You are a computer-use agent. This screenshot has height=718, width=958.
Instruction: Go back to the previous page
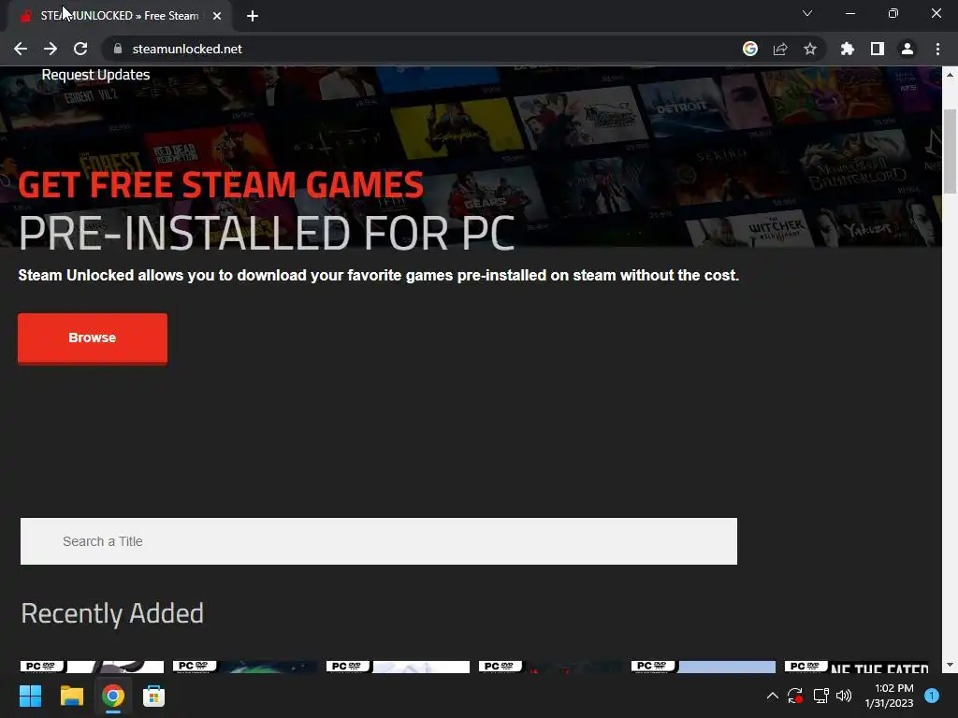21,49
